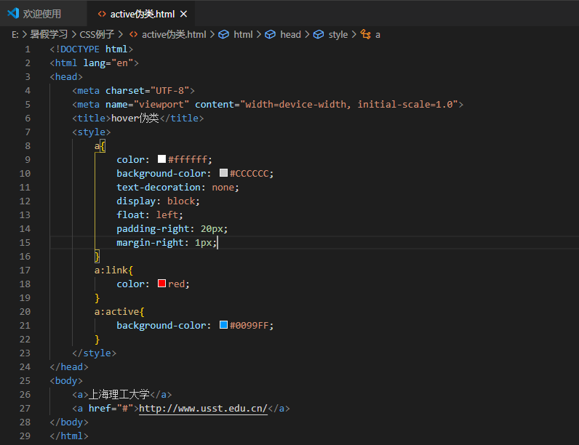Open color picker for #ffffff swatch
Image resolution: width=579 pixels, height=445 pixels.
tap(161, 159)
